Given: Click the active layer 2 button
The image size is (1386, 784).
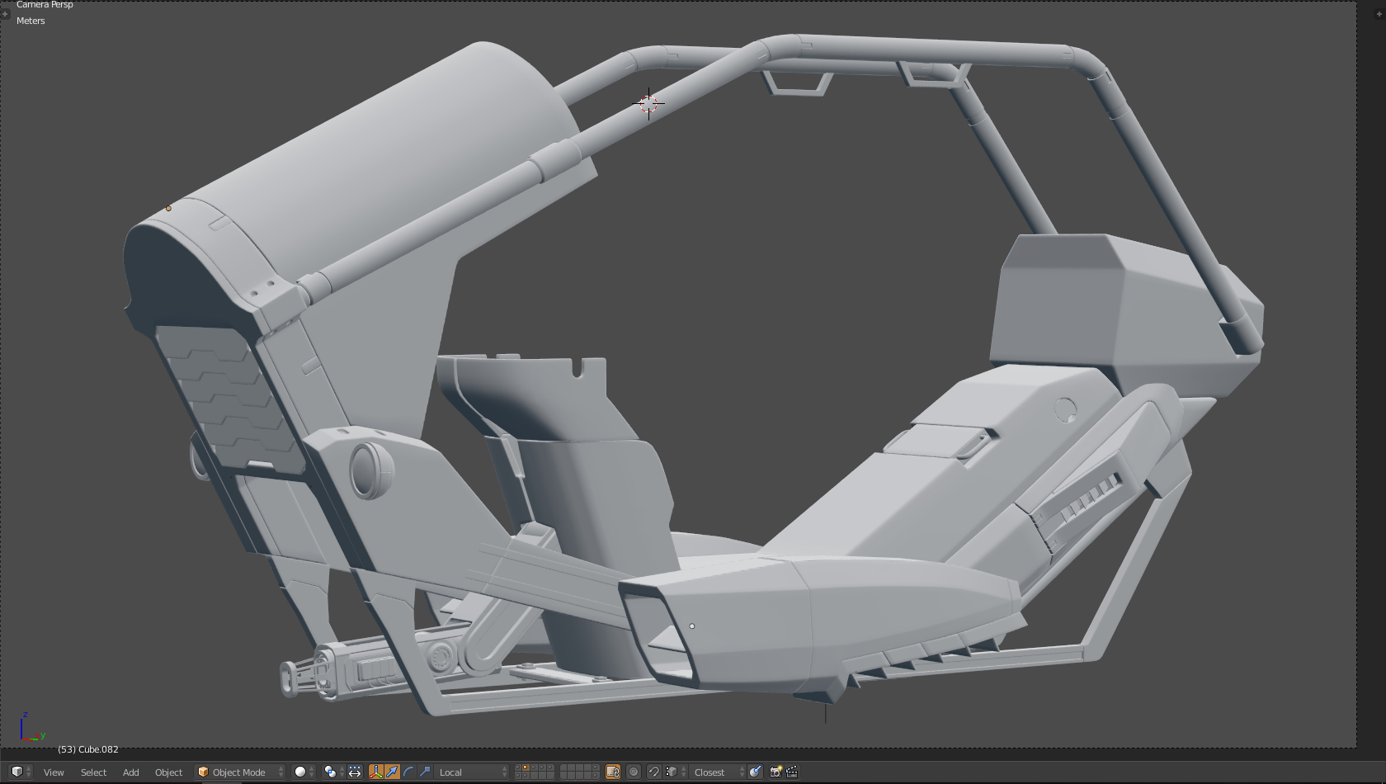Looking at the screenshot, I should point(526,768).
